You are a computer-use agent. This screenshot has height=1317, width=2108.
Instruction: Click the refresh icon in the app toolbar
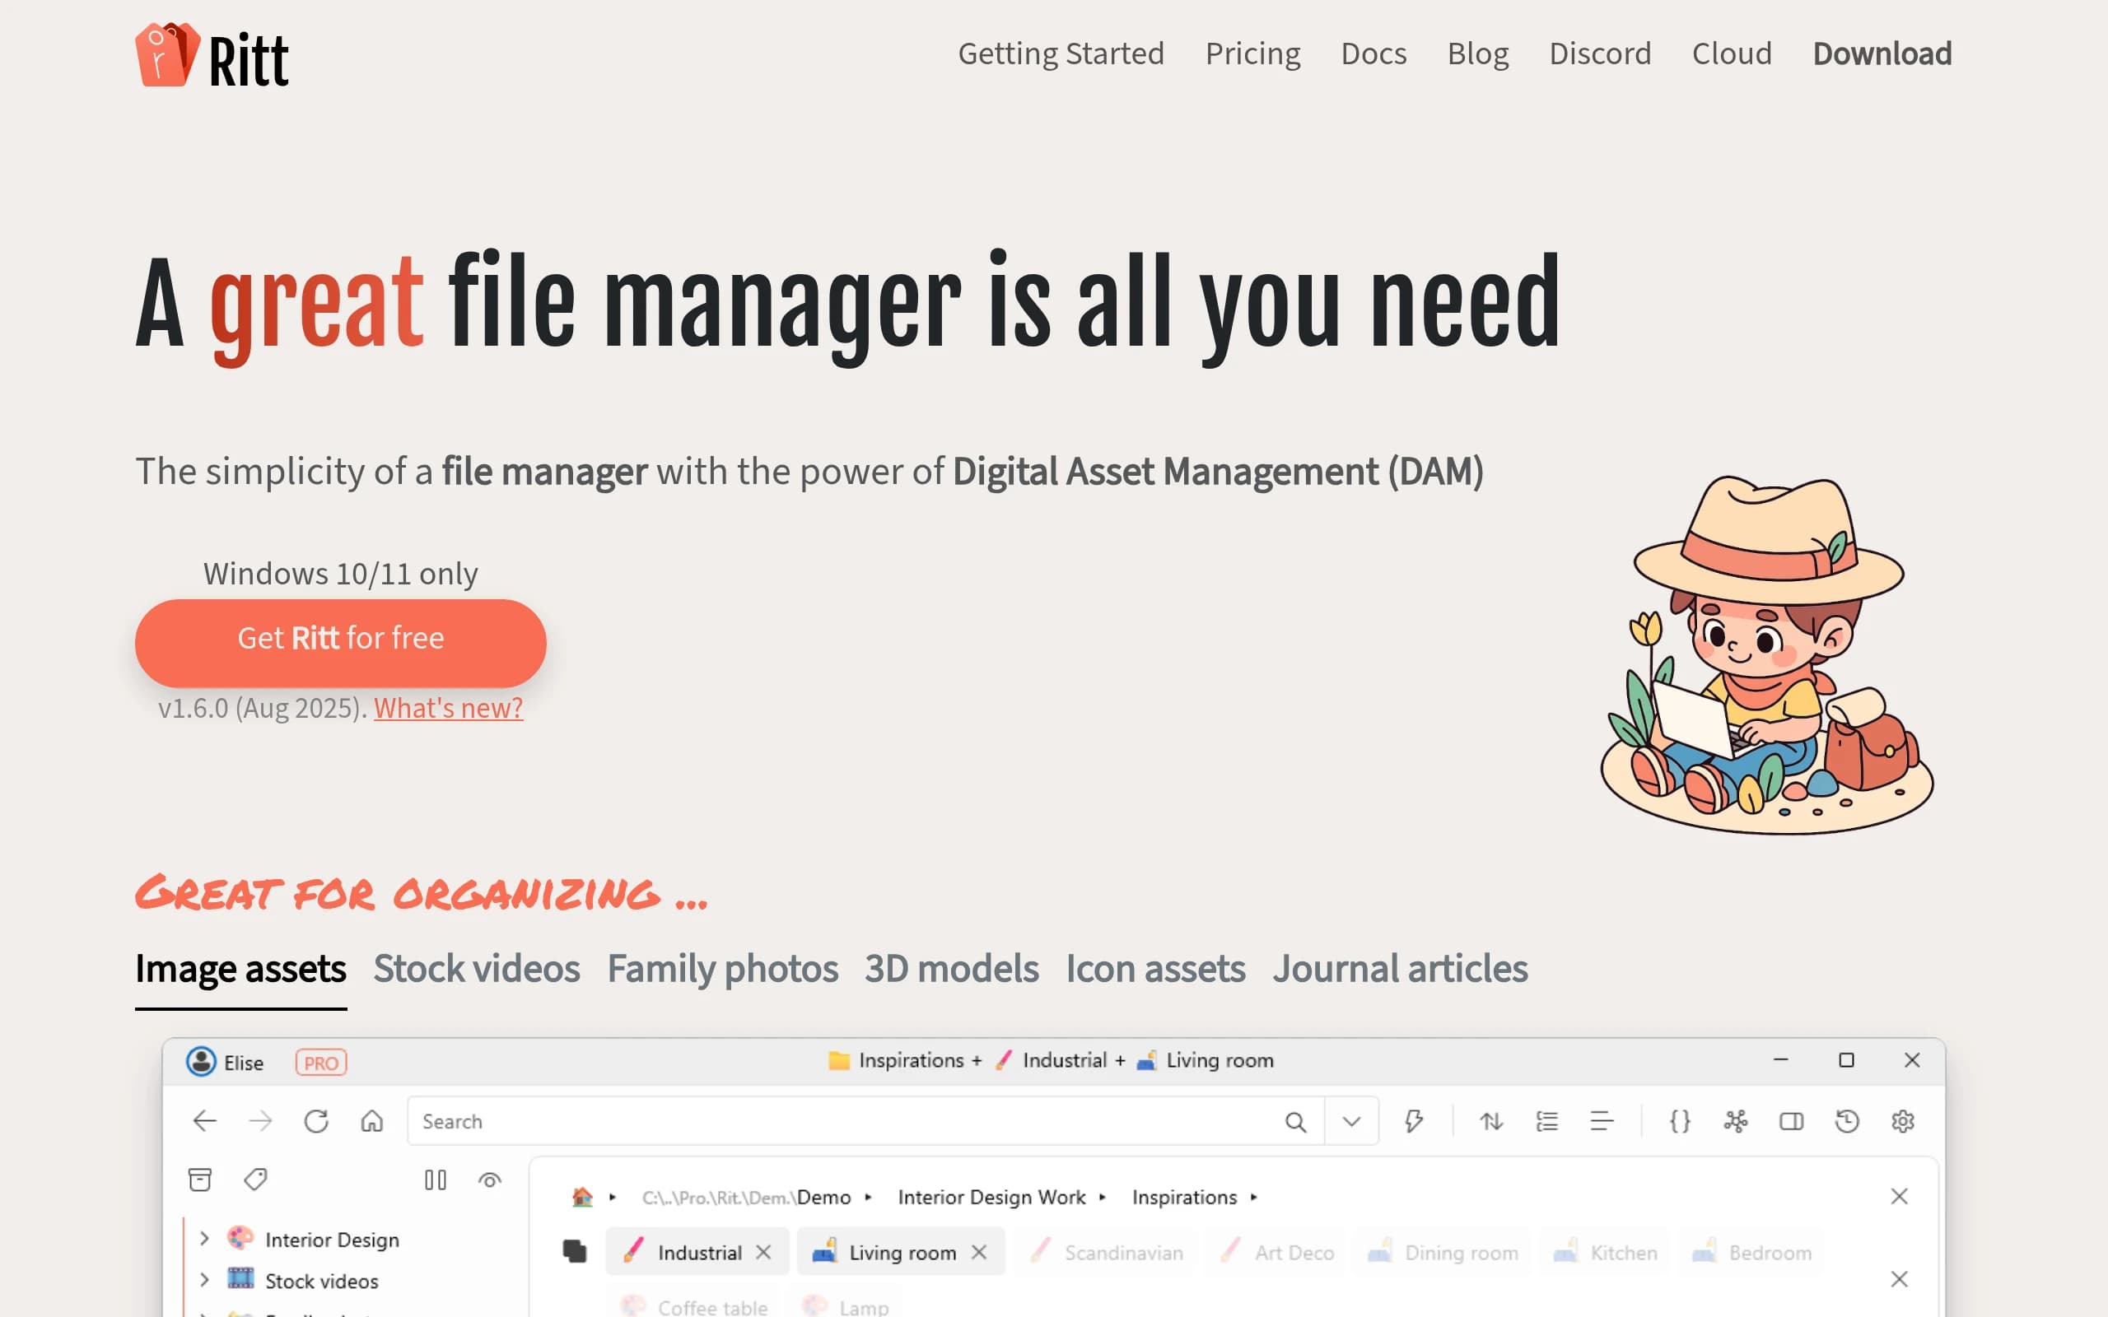coord(316,1121)
